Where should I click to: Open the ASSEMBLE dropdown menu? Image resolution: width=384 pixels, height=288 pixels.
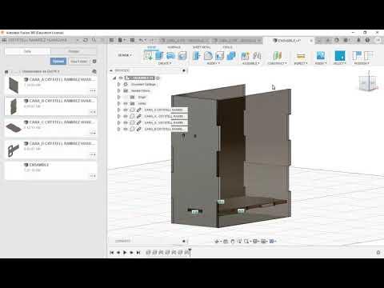point(250,63)
